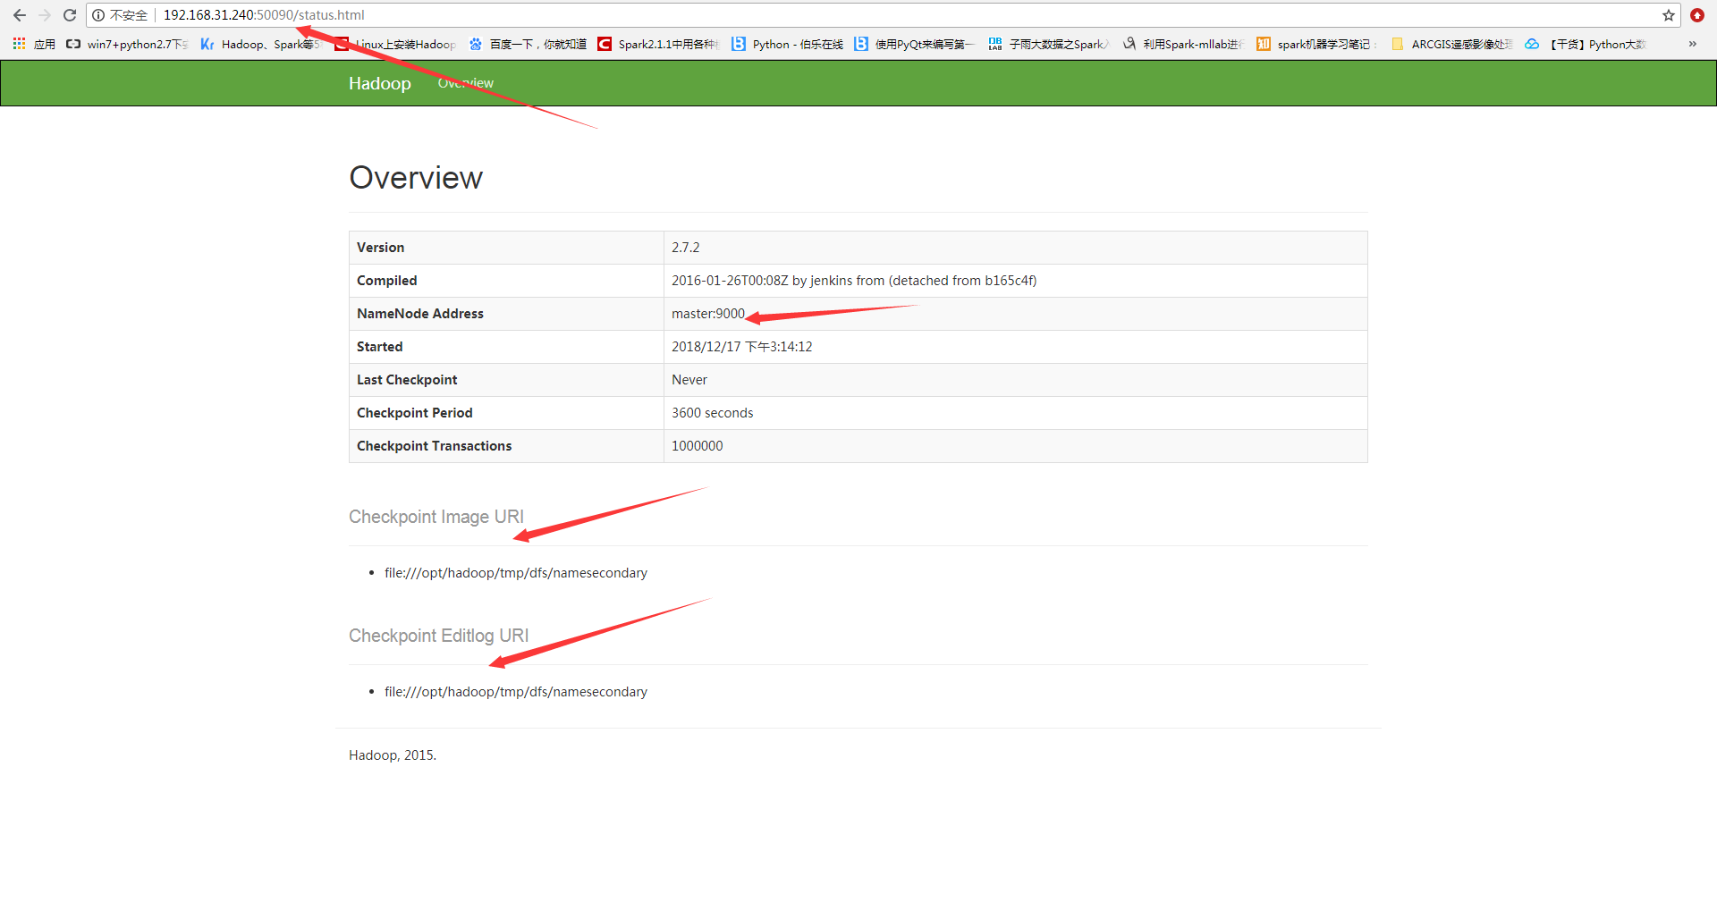Screen dimensions: 1717x902
Task: Click the 3600 seconds value
Action: click(x=713, y=413)
